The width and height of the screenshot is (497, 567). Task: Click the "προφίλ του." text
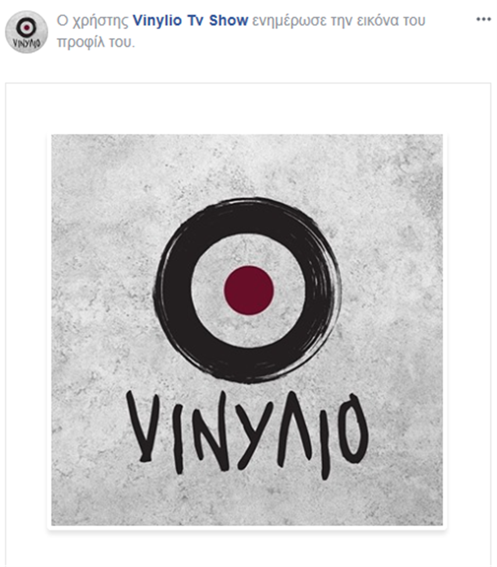[95, 42]
